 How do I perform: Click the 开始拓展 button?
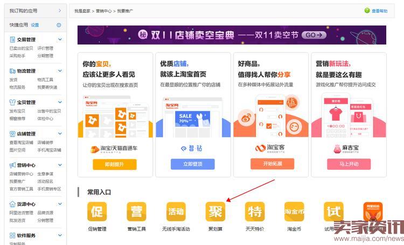[273, 164]
